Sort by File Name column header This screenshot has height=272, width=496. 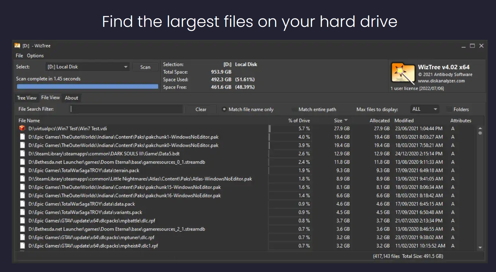click(29, 121)
